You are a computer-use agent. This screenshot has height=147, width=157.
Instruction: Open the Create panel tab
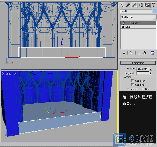tap(122, 5)
